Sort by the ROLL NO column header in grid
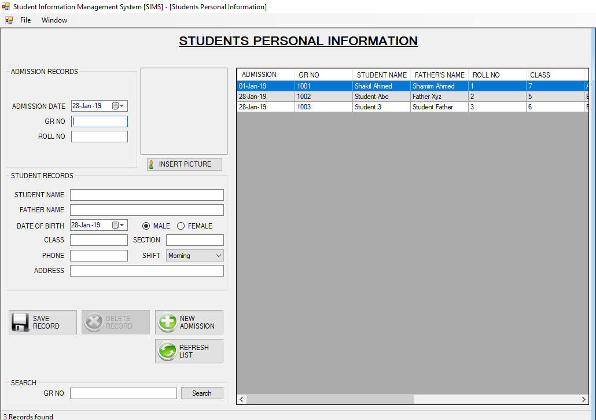Viewport: 596px width, 420px height. tap(497, 75)
